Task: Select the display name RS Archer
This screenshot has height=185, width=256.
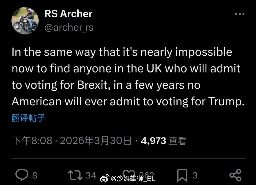Action: [68, 13]
